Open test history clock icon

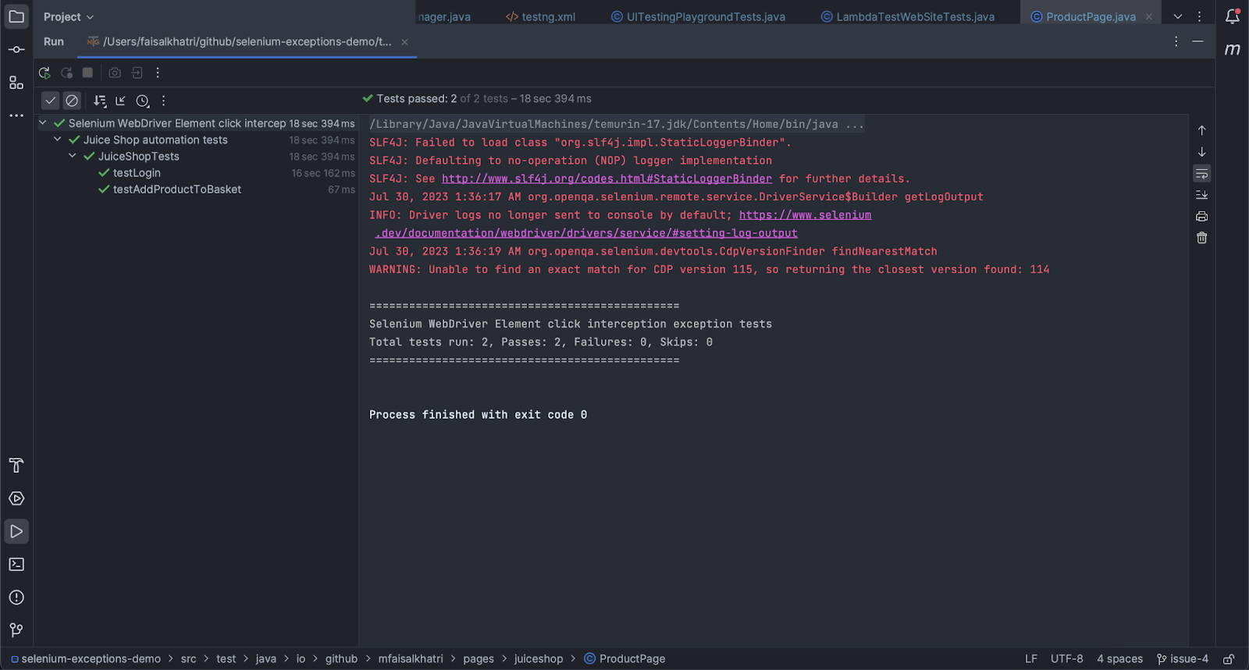click(x=142, y=101)
